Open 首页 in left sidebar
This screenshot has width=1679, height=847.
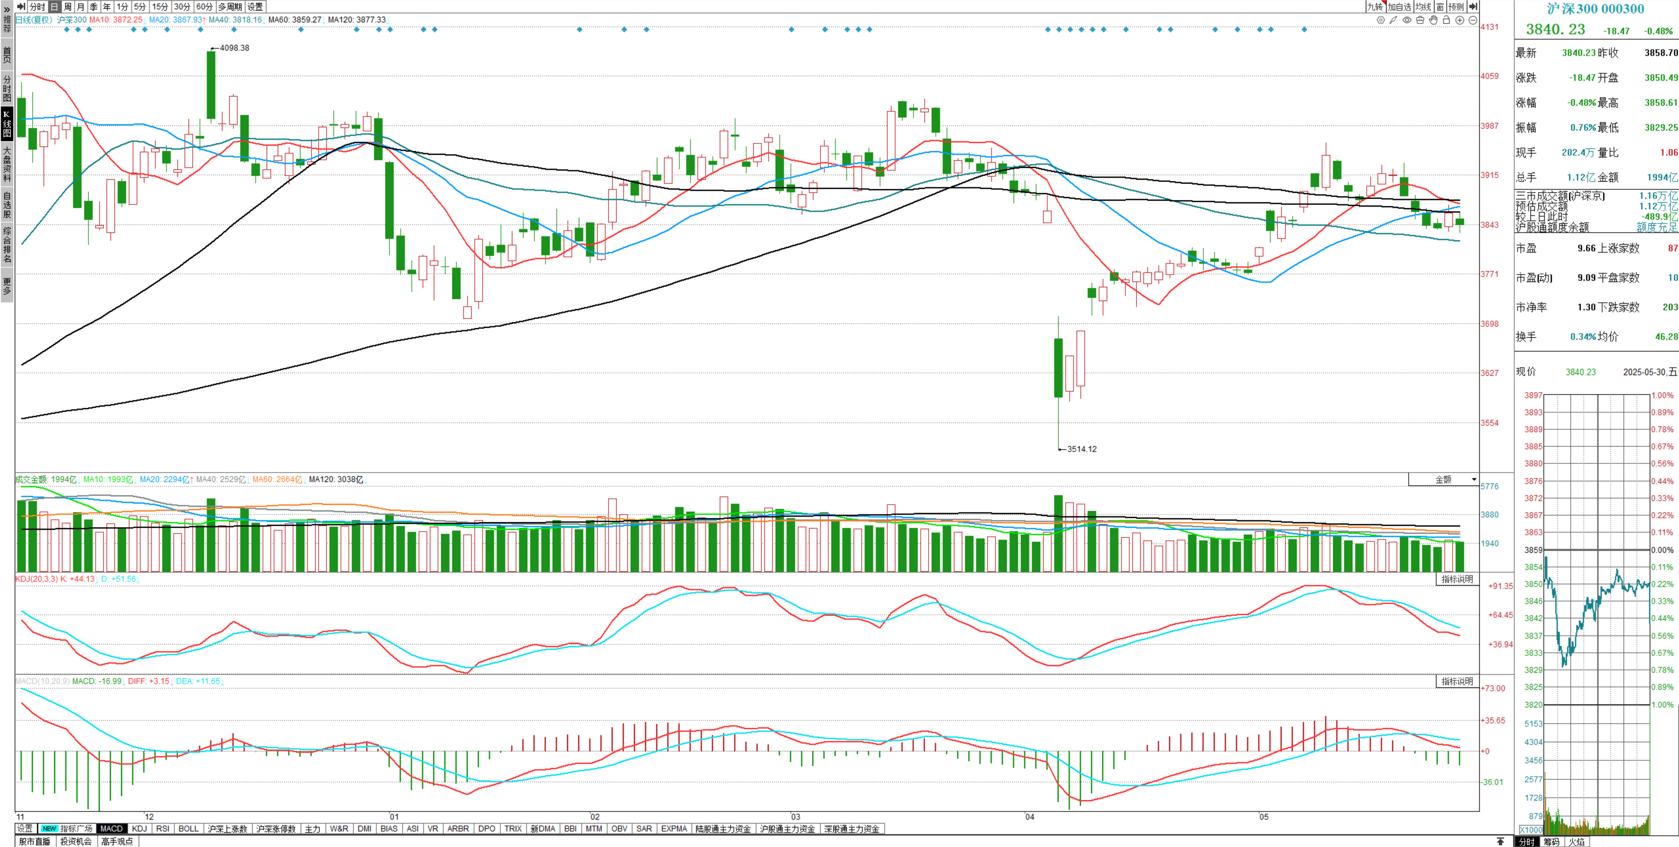tap(7, 55)
